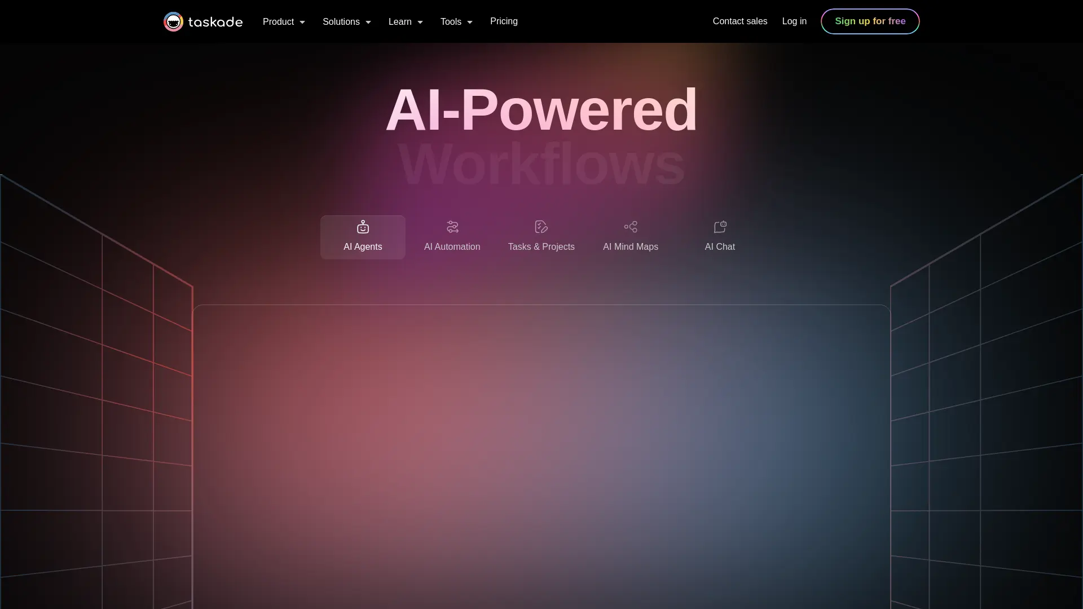Image resolution: width=1083 pixels, height=609 pixels.
Task: Select the AI Agents robot icon
Action: (x=363, y=227)
